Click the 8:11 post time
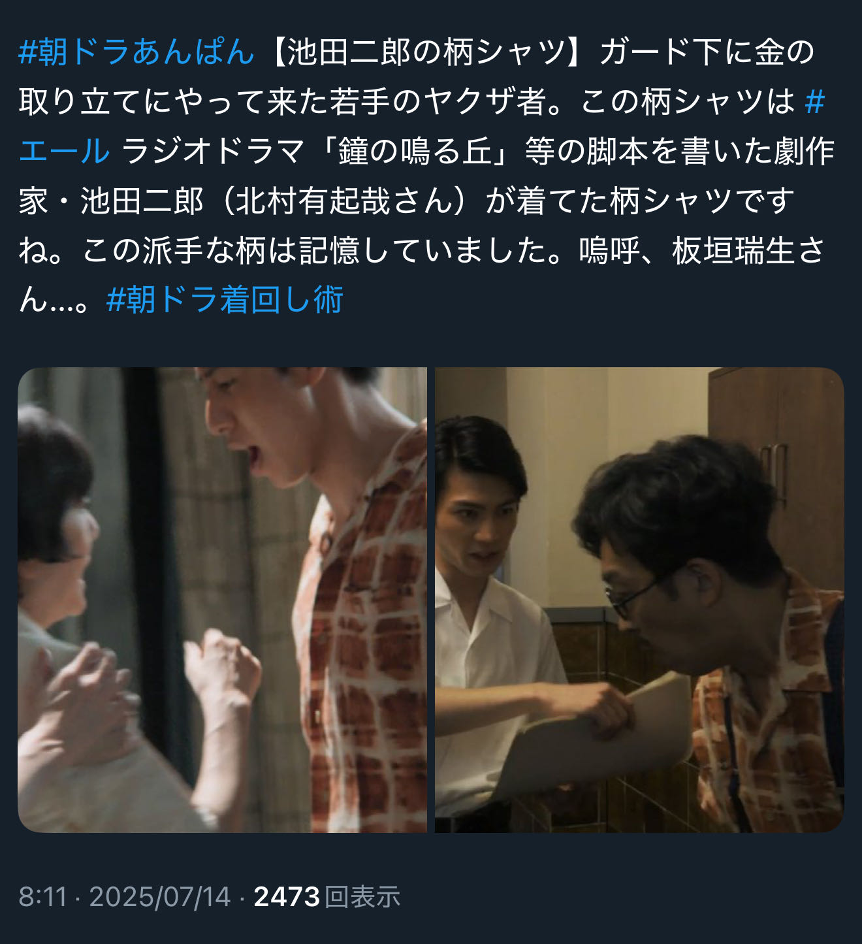The width and height of the screenshot is (862, 944). point(43,897)
